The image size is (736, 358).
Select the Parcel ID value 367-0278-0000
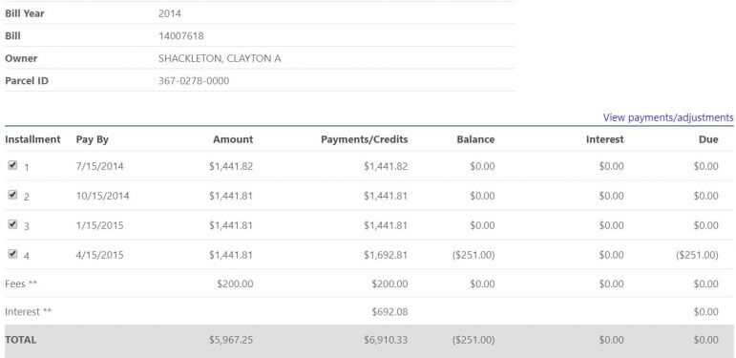click(194, 81)
